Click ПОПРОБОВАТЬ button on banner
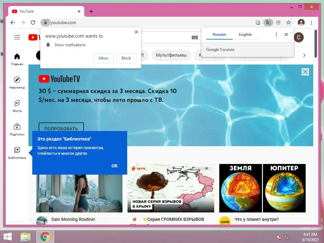This screenshot has height=243, width=324. pos(61,127)
